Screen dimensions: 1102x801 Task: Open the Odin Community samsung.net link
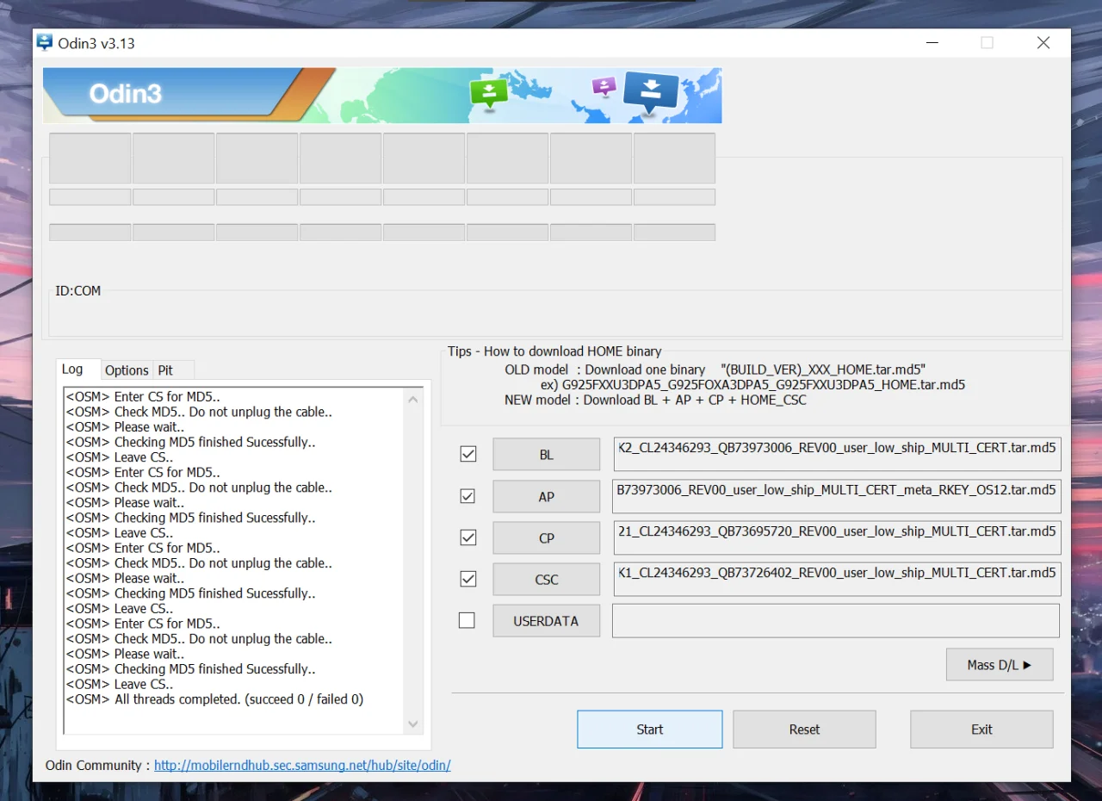[302, 765]
